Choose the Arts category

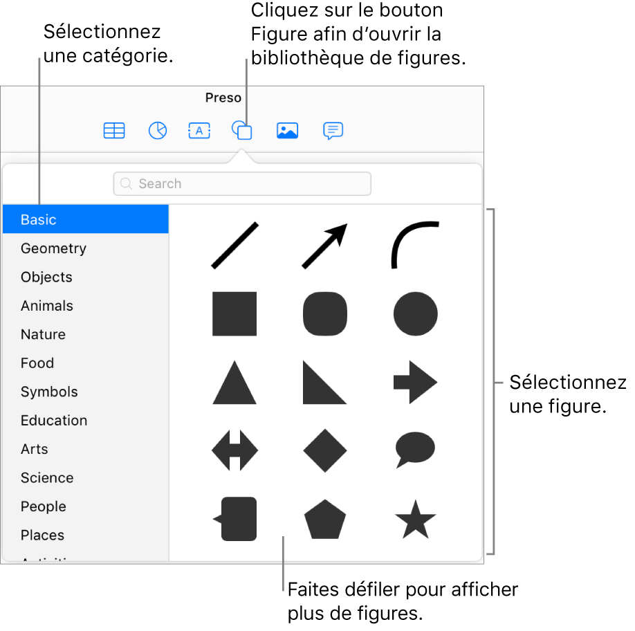86,449
